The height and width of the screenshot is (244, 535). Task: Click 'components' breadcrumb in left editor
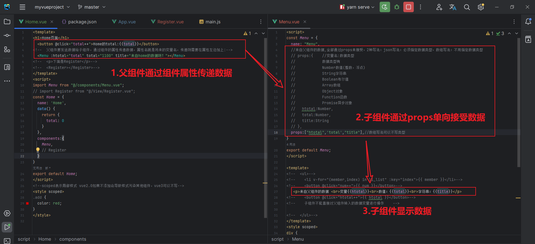pyautogui.click(x=73, y=239)
